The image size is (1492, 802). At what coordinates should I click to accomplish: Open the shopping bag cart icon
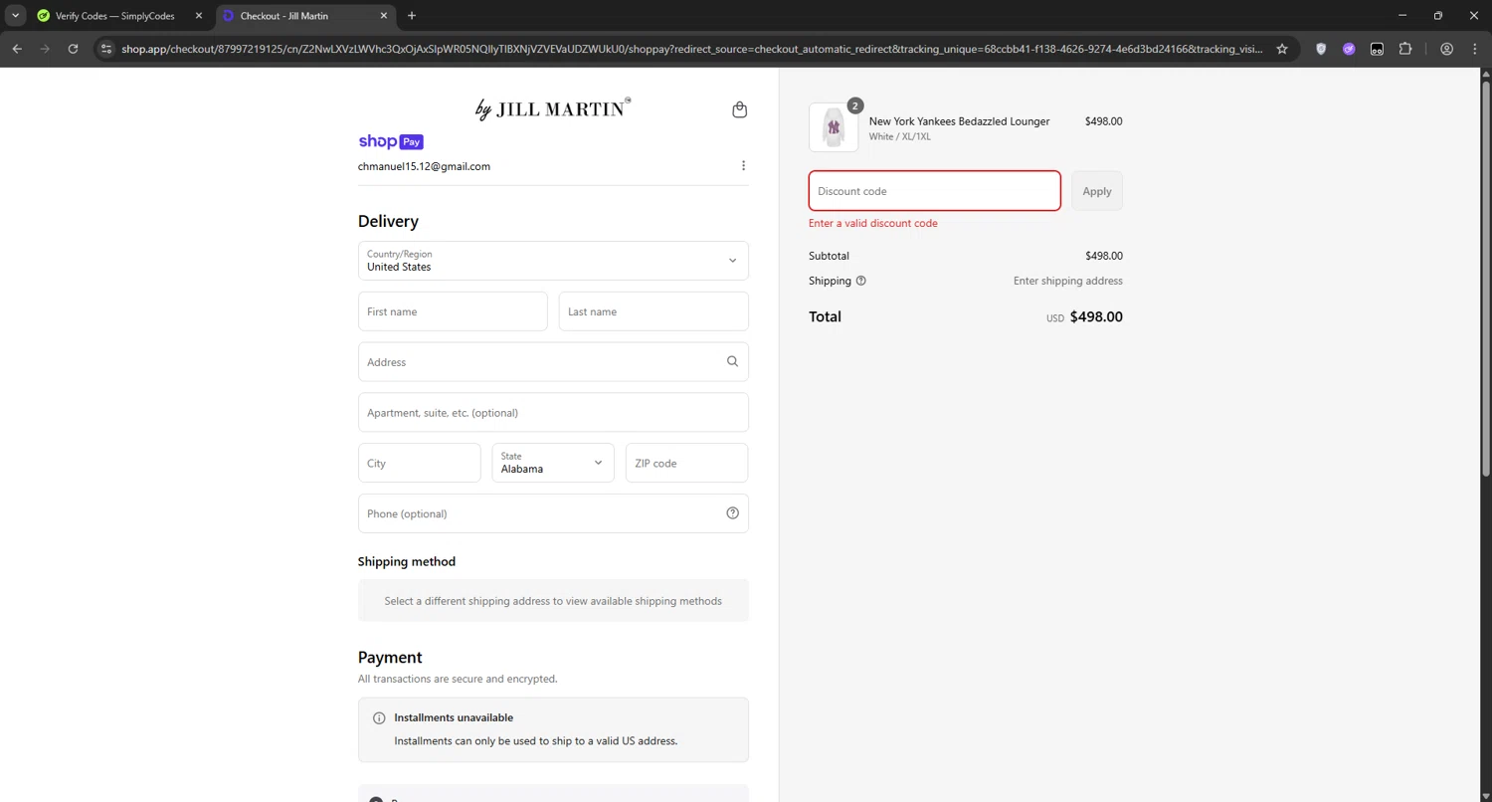point(739,109)
